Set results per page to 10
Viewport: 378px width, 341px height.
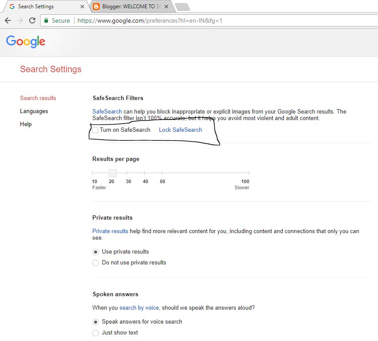point(93,173)
